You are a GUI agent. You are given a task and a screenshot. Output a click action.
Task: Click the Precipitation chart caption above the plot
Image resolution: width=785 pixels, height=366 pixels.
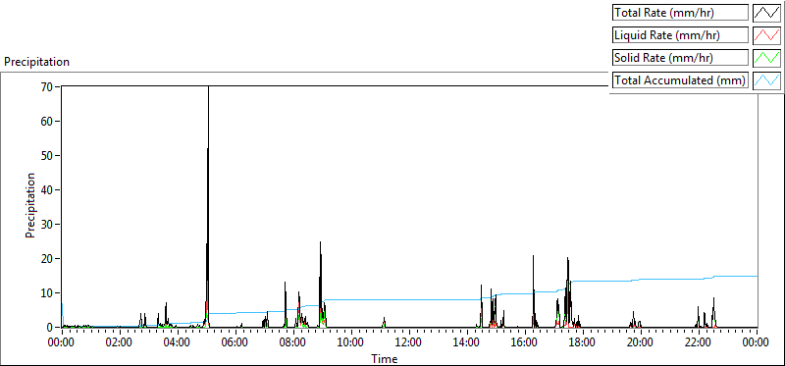pos(36,62)
